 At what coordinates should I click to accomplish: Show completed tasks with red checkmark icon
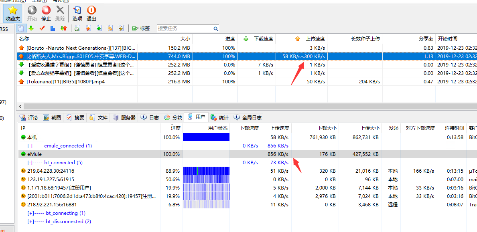pyautogui.click(x=42, y=28)
